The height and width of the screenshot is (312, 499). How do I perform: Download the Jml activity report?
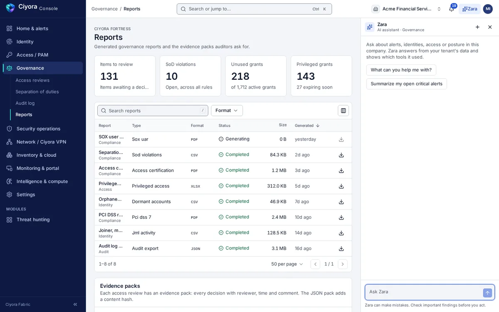pos(341,233)
